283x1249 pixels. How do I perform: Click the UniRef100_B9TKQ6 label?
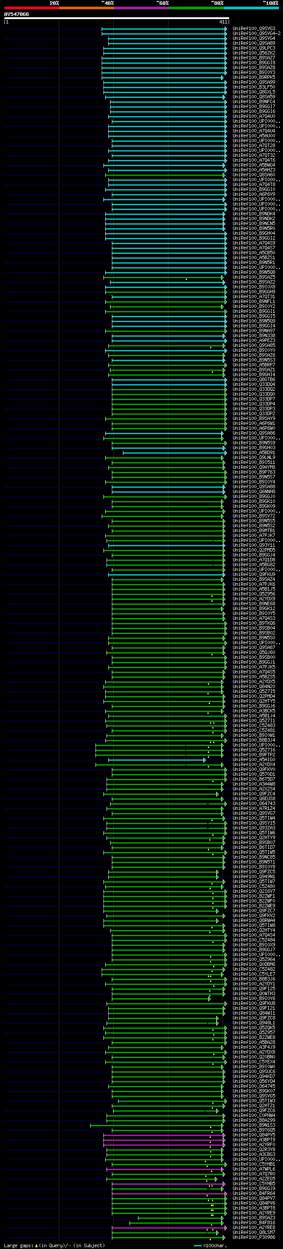pos(254,623)
